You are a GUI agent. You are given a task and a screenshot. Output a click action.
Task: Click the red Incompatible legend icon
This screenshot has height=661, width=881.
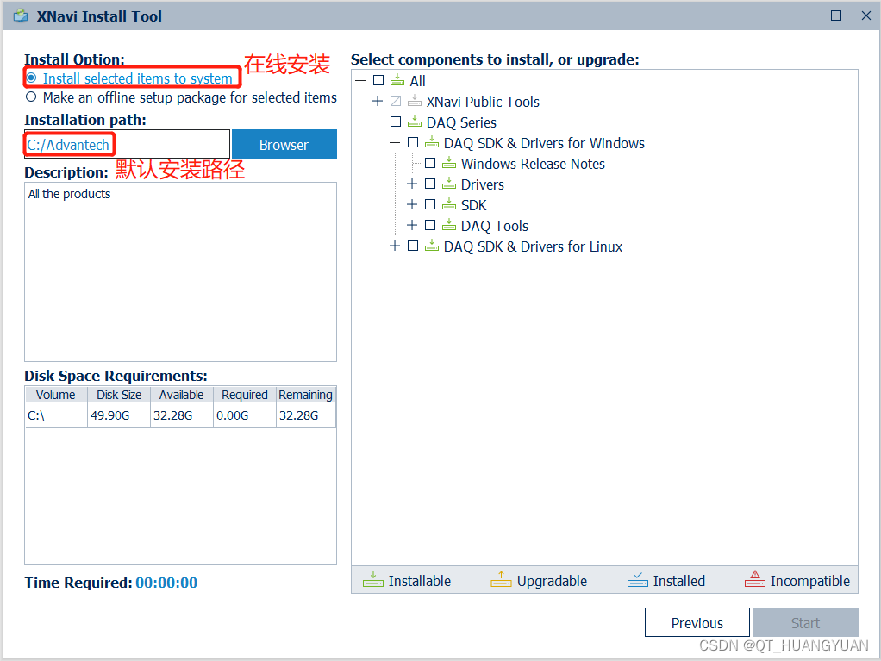754,579
